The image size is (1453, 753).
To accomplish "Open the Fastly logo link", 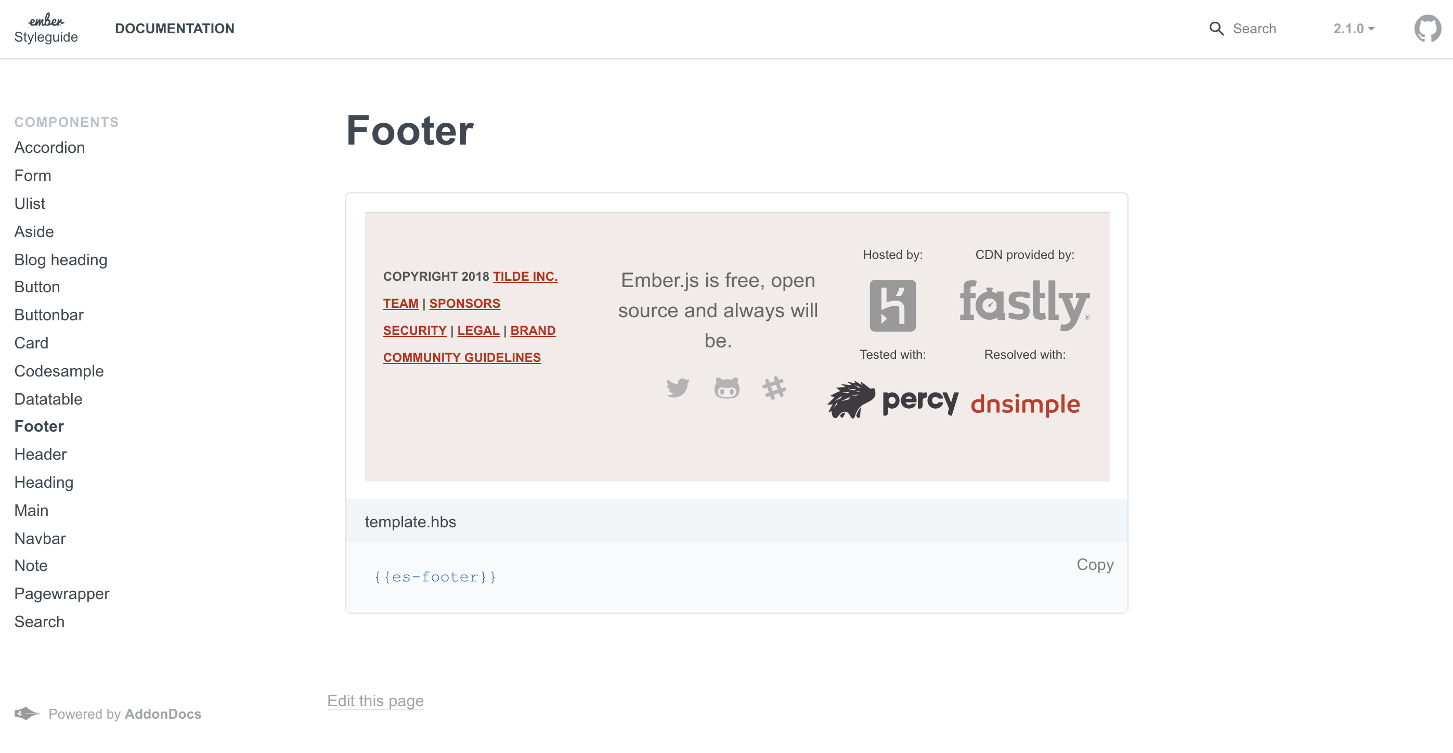I will pyautogui.click(x=1025, y=305).
